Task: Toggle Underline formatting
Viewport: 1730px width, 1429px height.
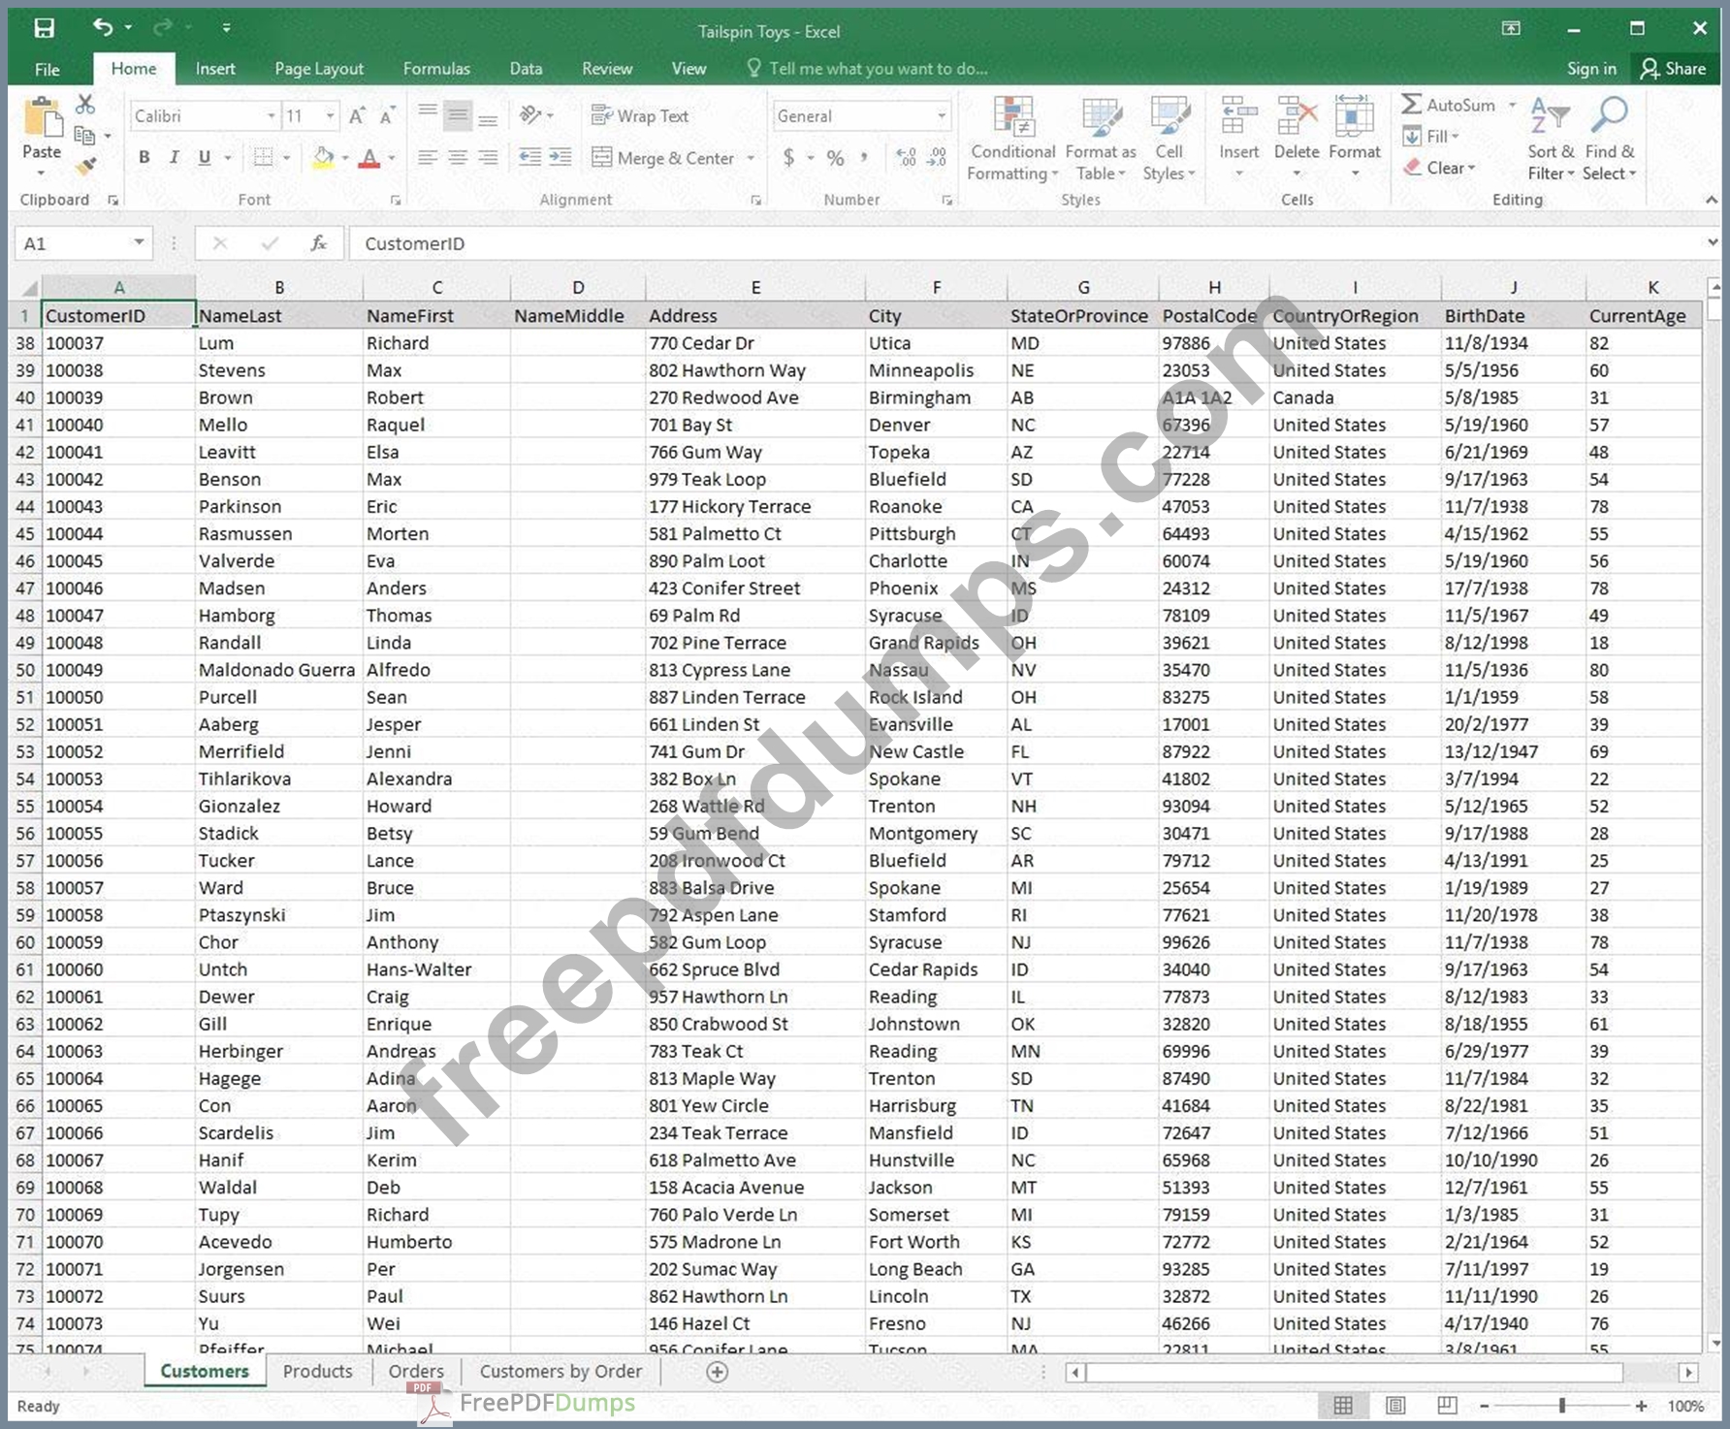Action: (204, 157)
